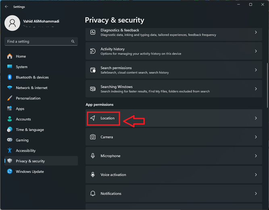Open Camera permissions via its chevron
This screenshot has width=269, height=210.
(x=256, y=137)
